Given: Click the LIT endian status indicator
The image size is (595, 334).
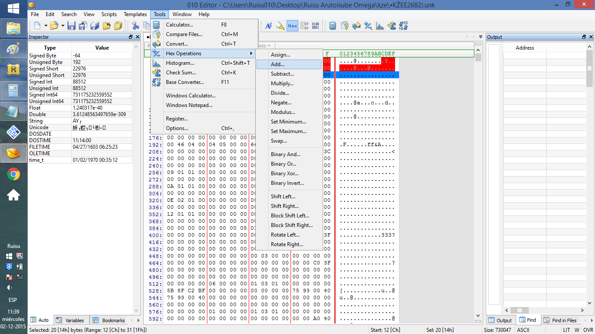Looking at the screenshot, I should [x=566, y=330].
